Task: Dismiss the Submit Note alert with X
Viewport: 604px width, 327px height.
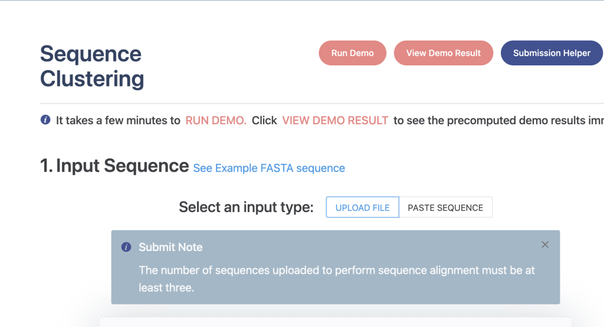Action: pyautogui.click(x=545, y=245)
